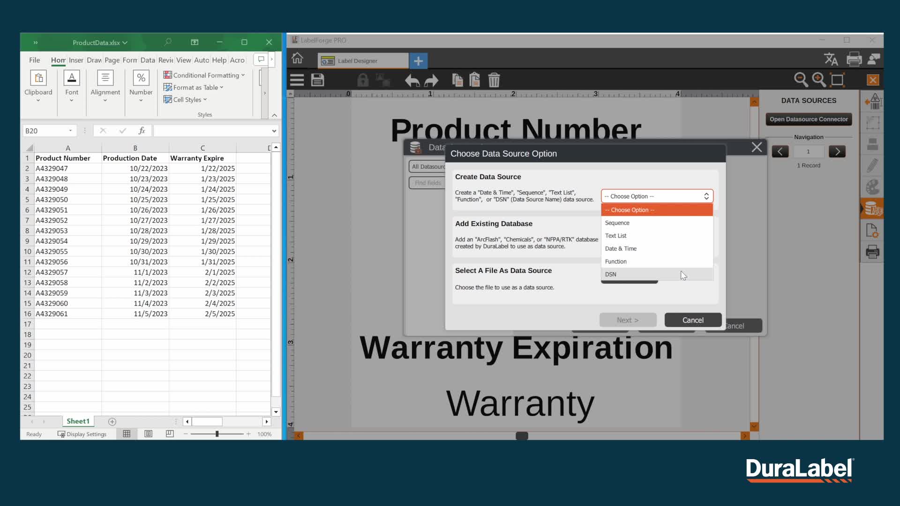900x506 pixels.
Task: Click the Choose Option combo box
Action: tap(657, 196)
